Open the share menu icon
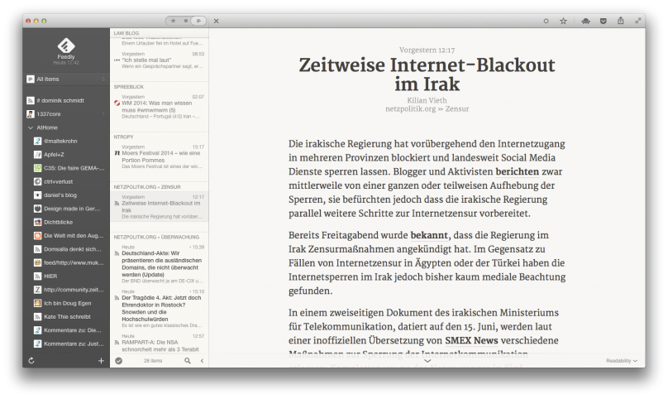 coord(620,21)
